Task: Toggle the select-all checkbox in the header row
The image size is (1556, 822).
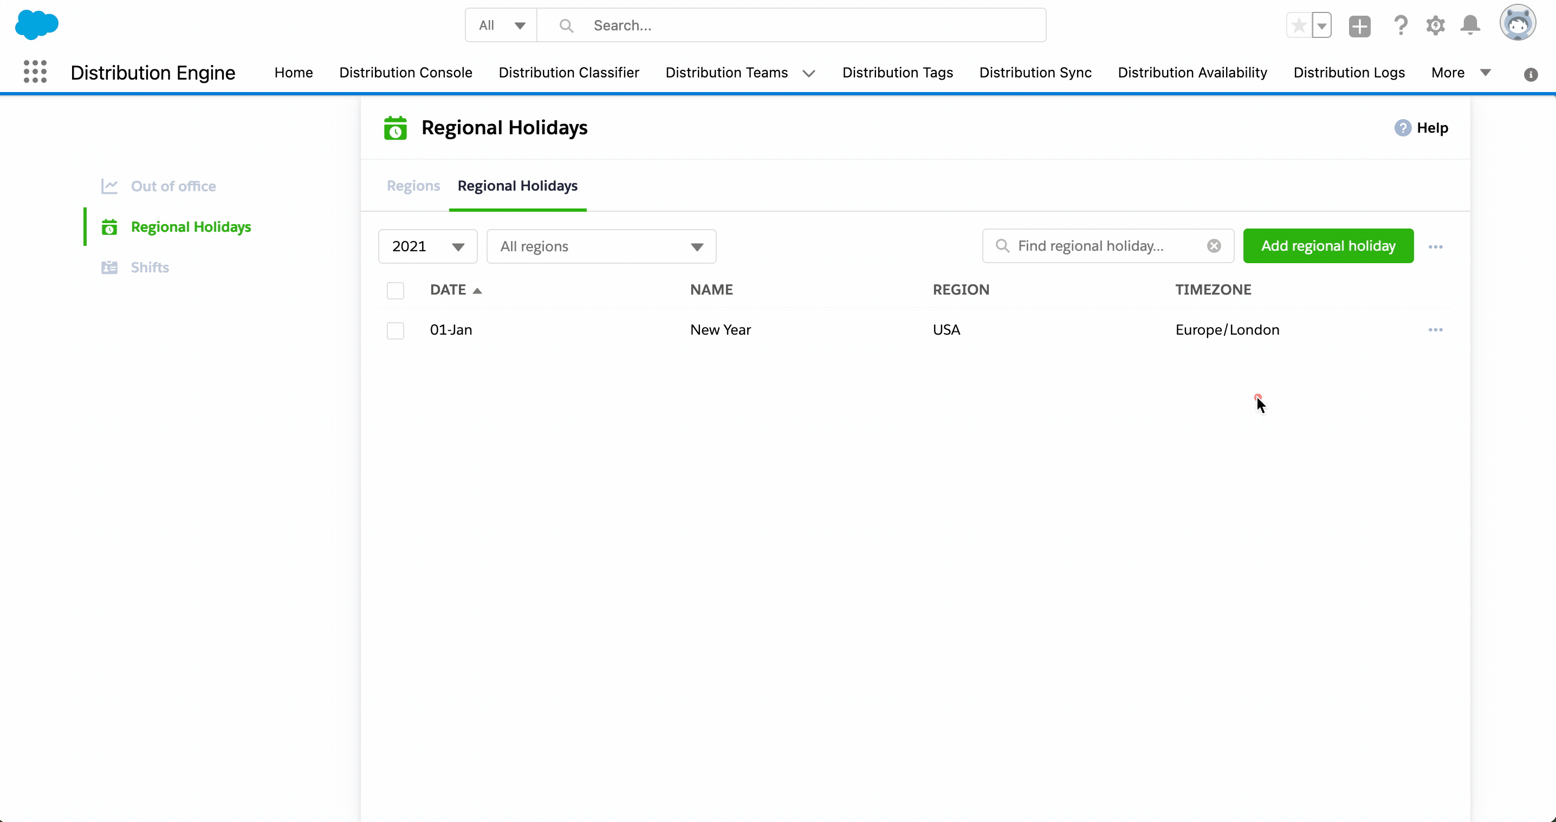Action: click(395, 290)
